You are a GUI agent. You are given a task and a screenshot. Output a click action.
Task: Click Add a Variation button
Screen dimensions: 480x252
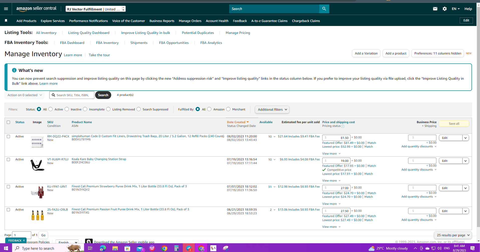click(x=366, y=53)
